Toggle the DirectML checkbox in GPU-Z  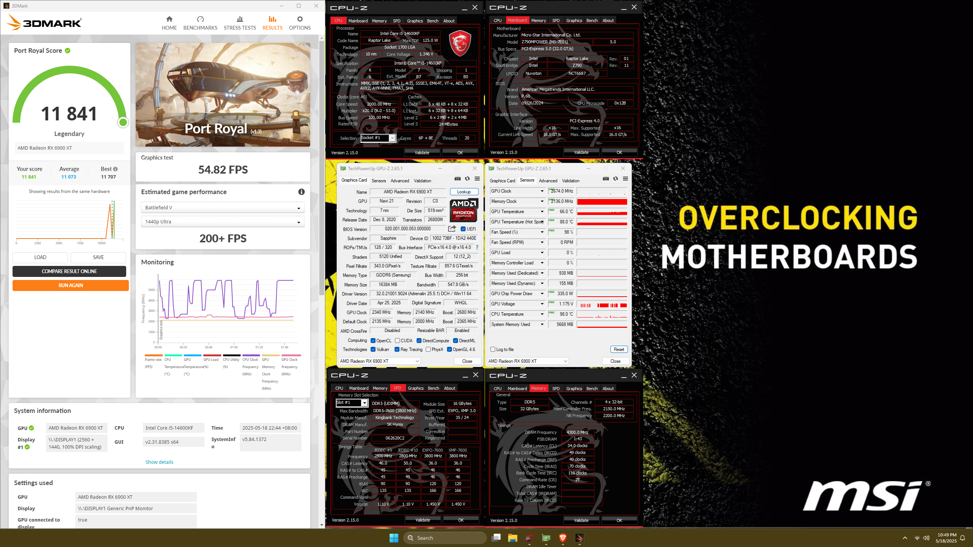coord(455,341)
